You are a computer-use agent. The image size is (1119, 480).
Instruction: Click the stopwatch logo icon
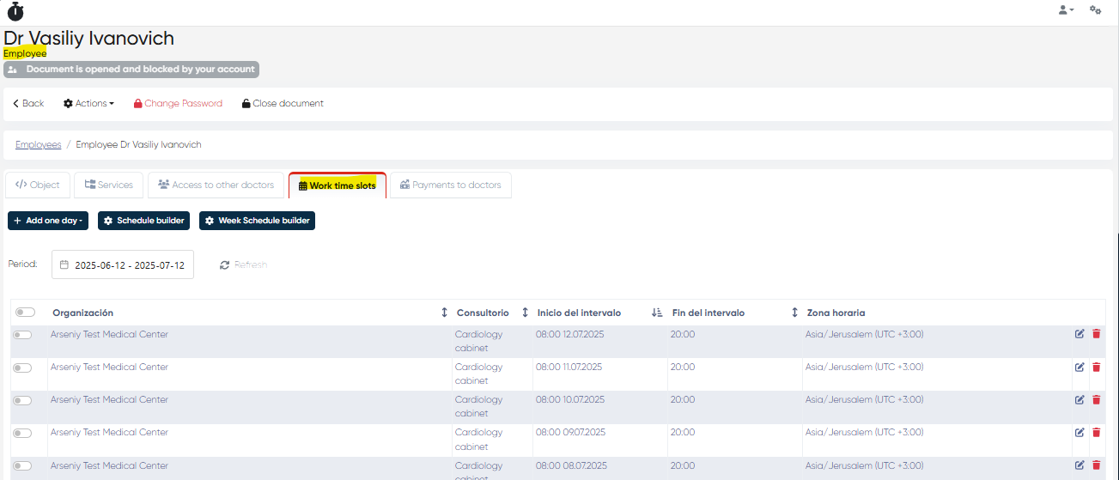click(15, 11)
